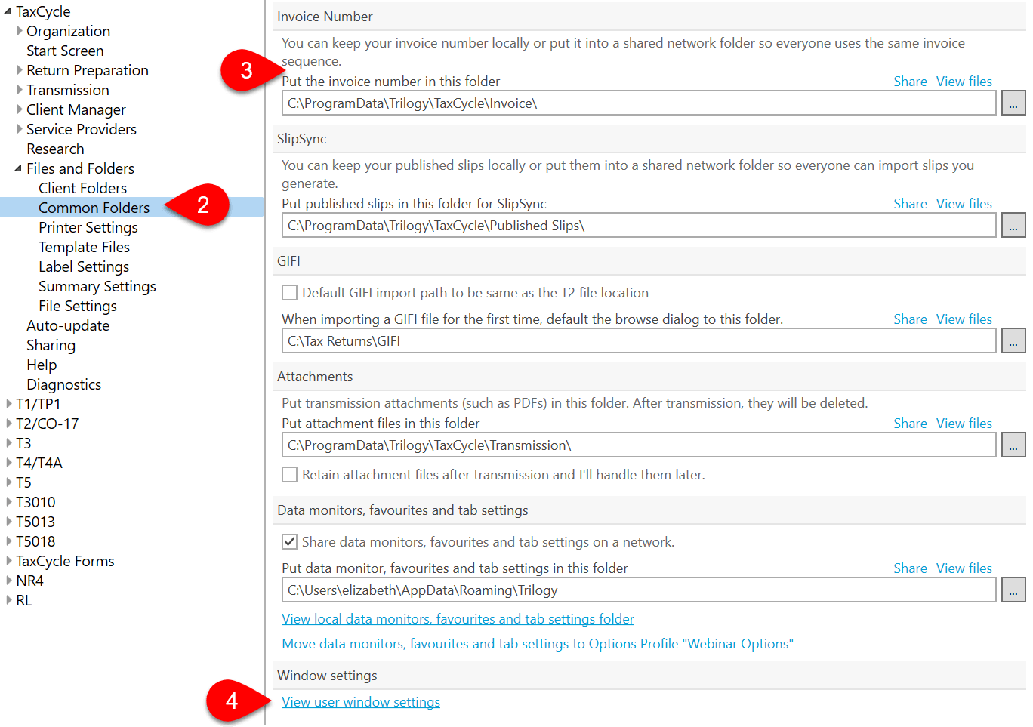Open Label Settings page

coord(84,266)
